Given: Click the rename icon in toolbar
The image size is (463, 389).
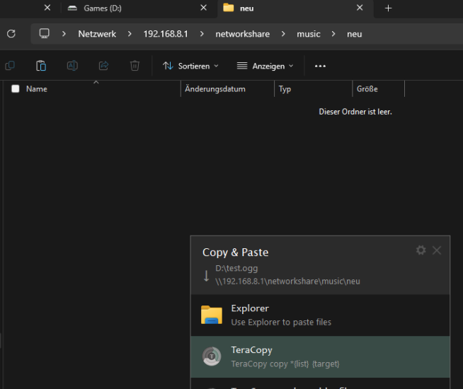Looking at the screenshot, I should (72, 66).
